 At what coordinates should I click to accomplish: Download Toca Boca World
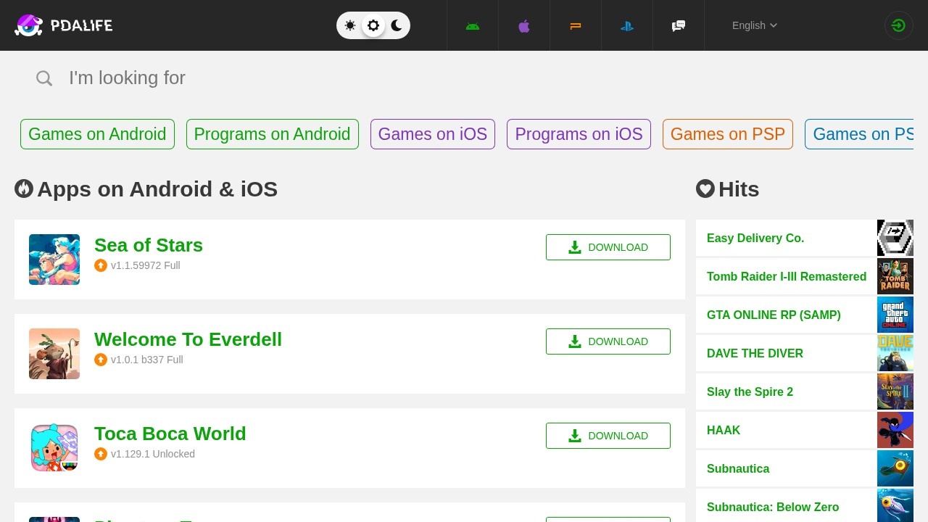click(x=608, y=436)
